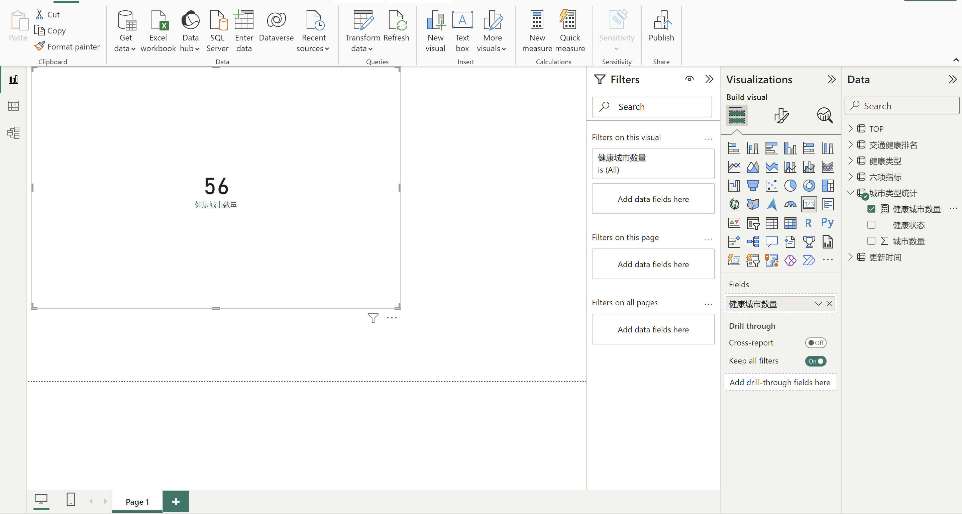Select the donut chart visualization icon
Viewport: 962px width, 514px height.
click(809, 186)
